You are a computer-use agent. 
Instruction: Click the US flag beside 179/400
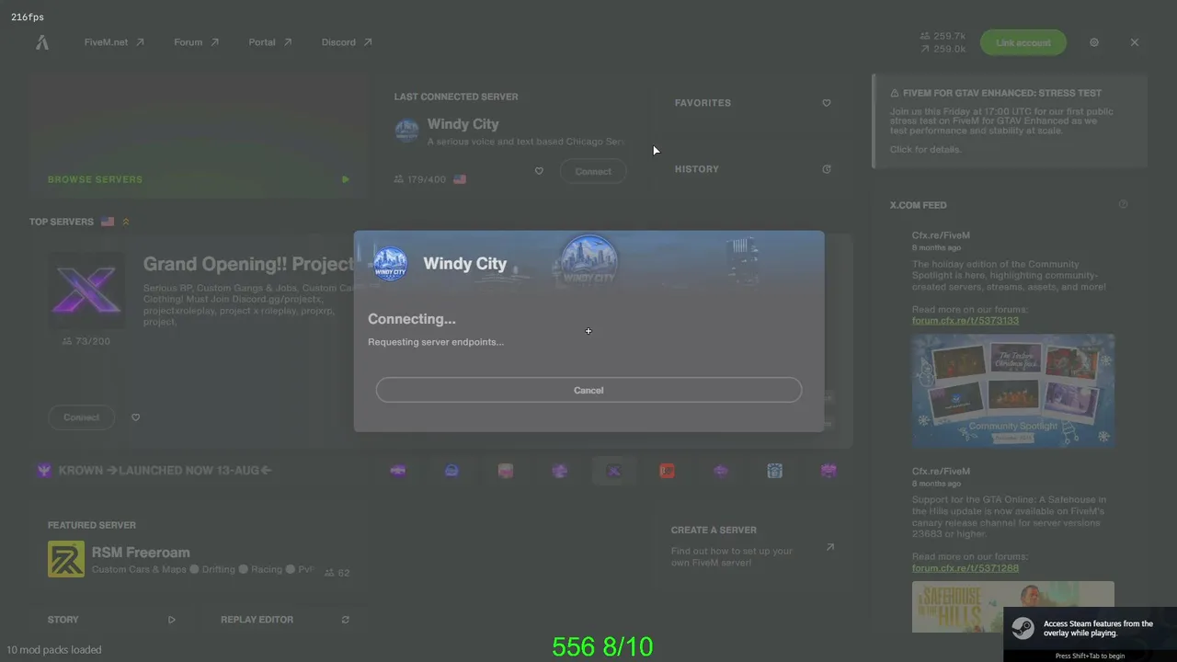tap(460, 179)
